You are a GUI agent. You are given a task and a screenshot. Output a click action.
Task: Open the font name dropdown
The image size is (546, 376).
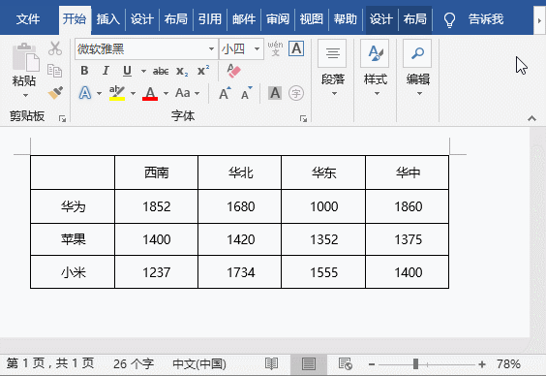pos(211,48)
